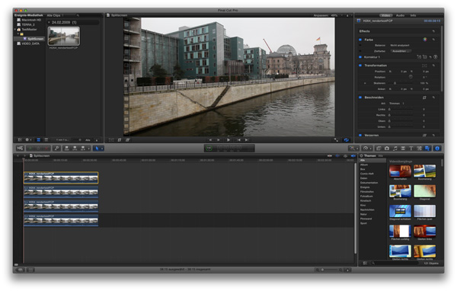The height and width of the screenshot is (291, 457).
Task: Toggle viewer fullscreen playback icon
Action: click(x=337, y=140)
